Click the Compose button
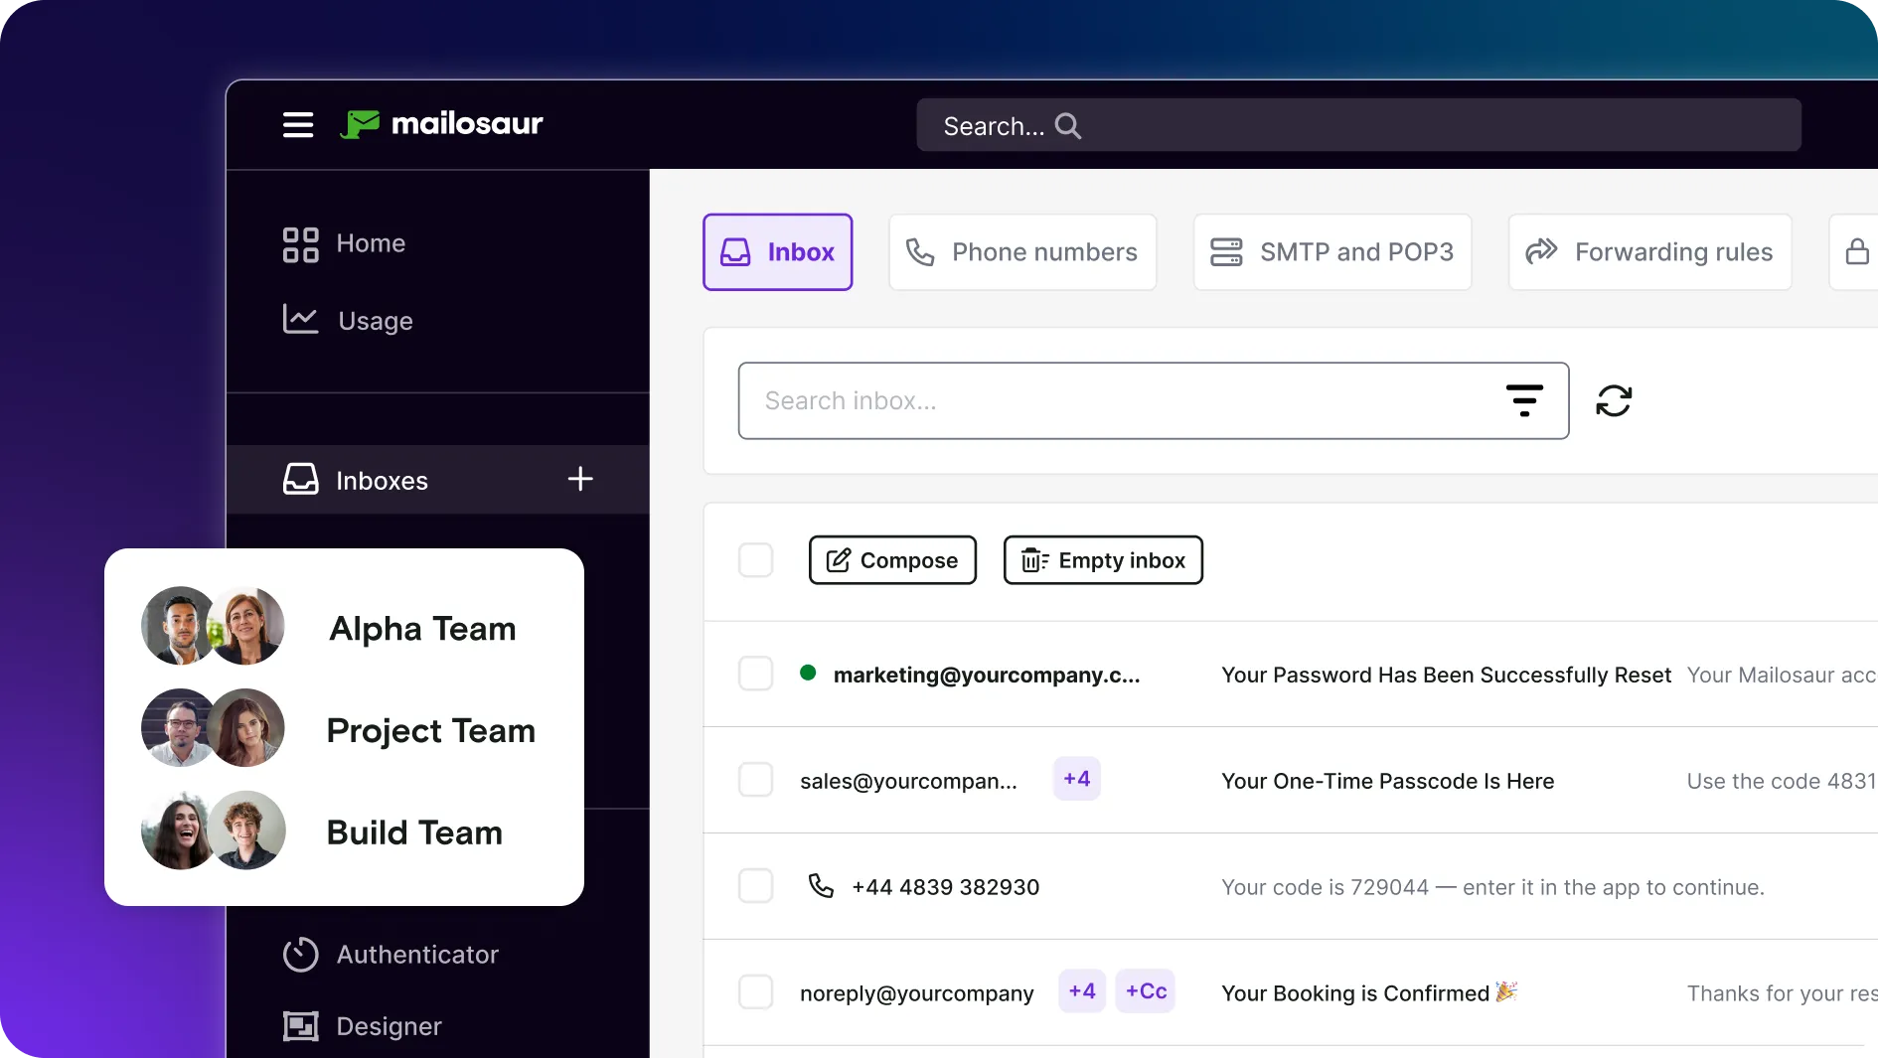 [891, 559]
